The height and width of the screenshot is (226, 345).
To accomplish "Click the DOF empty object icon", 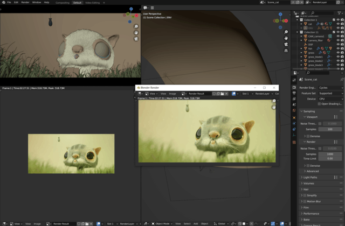I will tap(304, 45).
